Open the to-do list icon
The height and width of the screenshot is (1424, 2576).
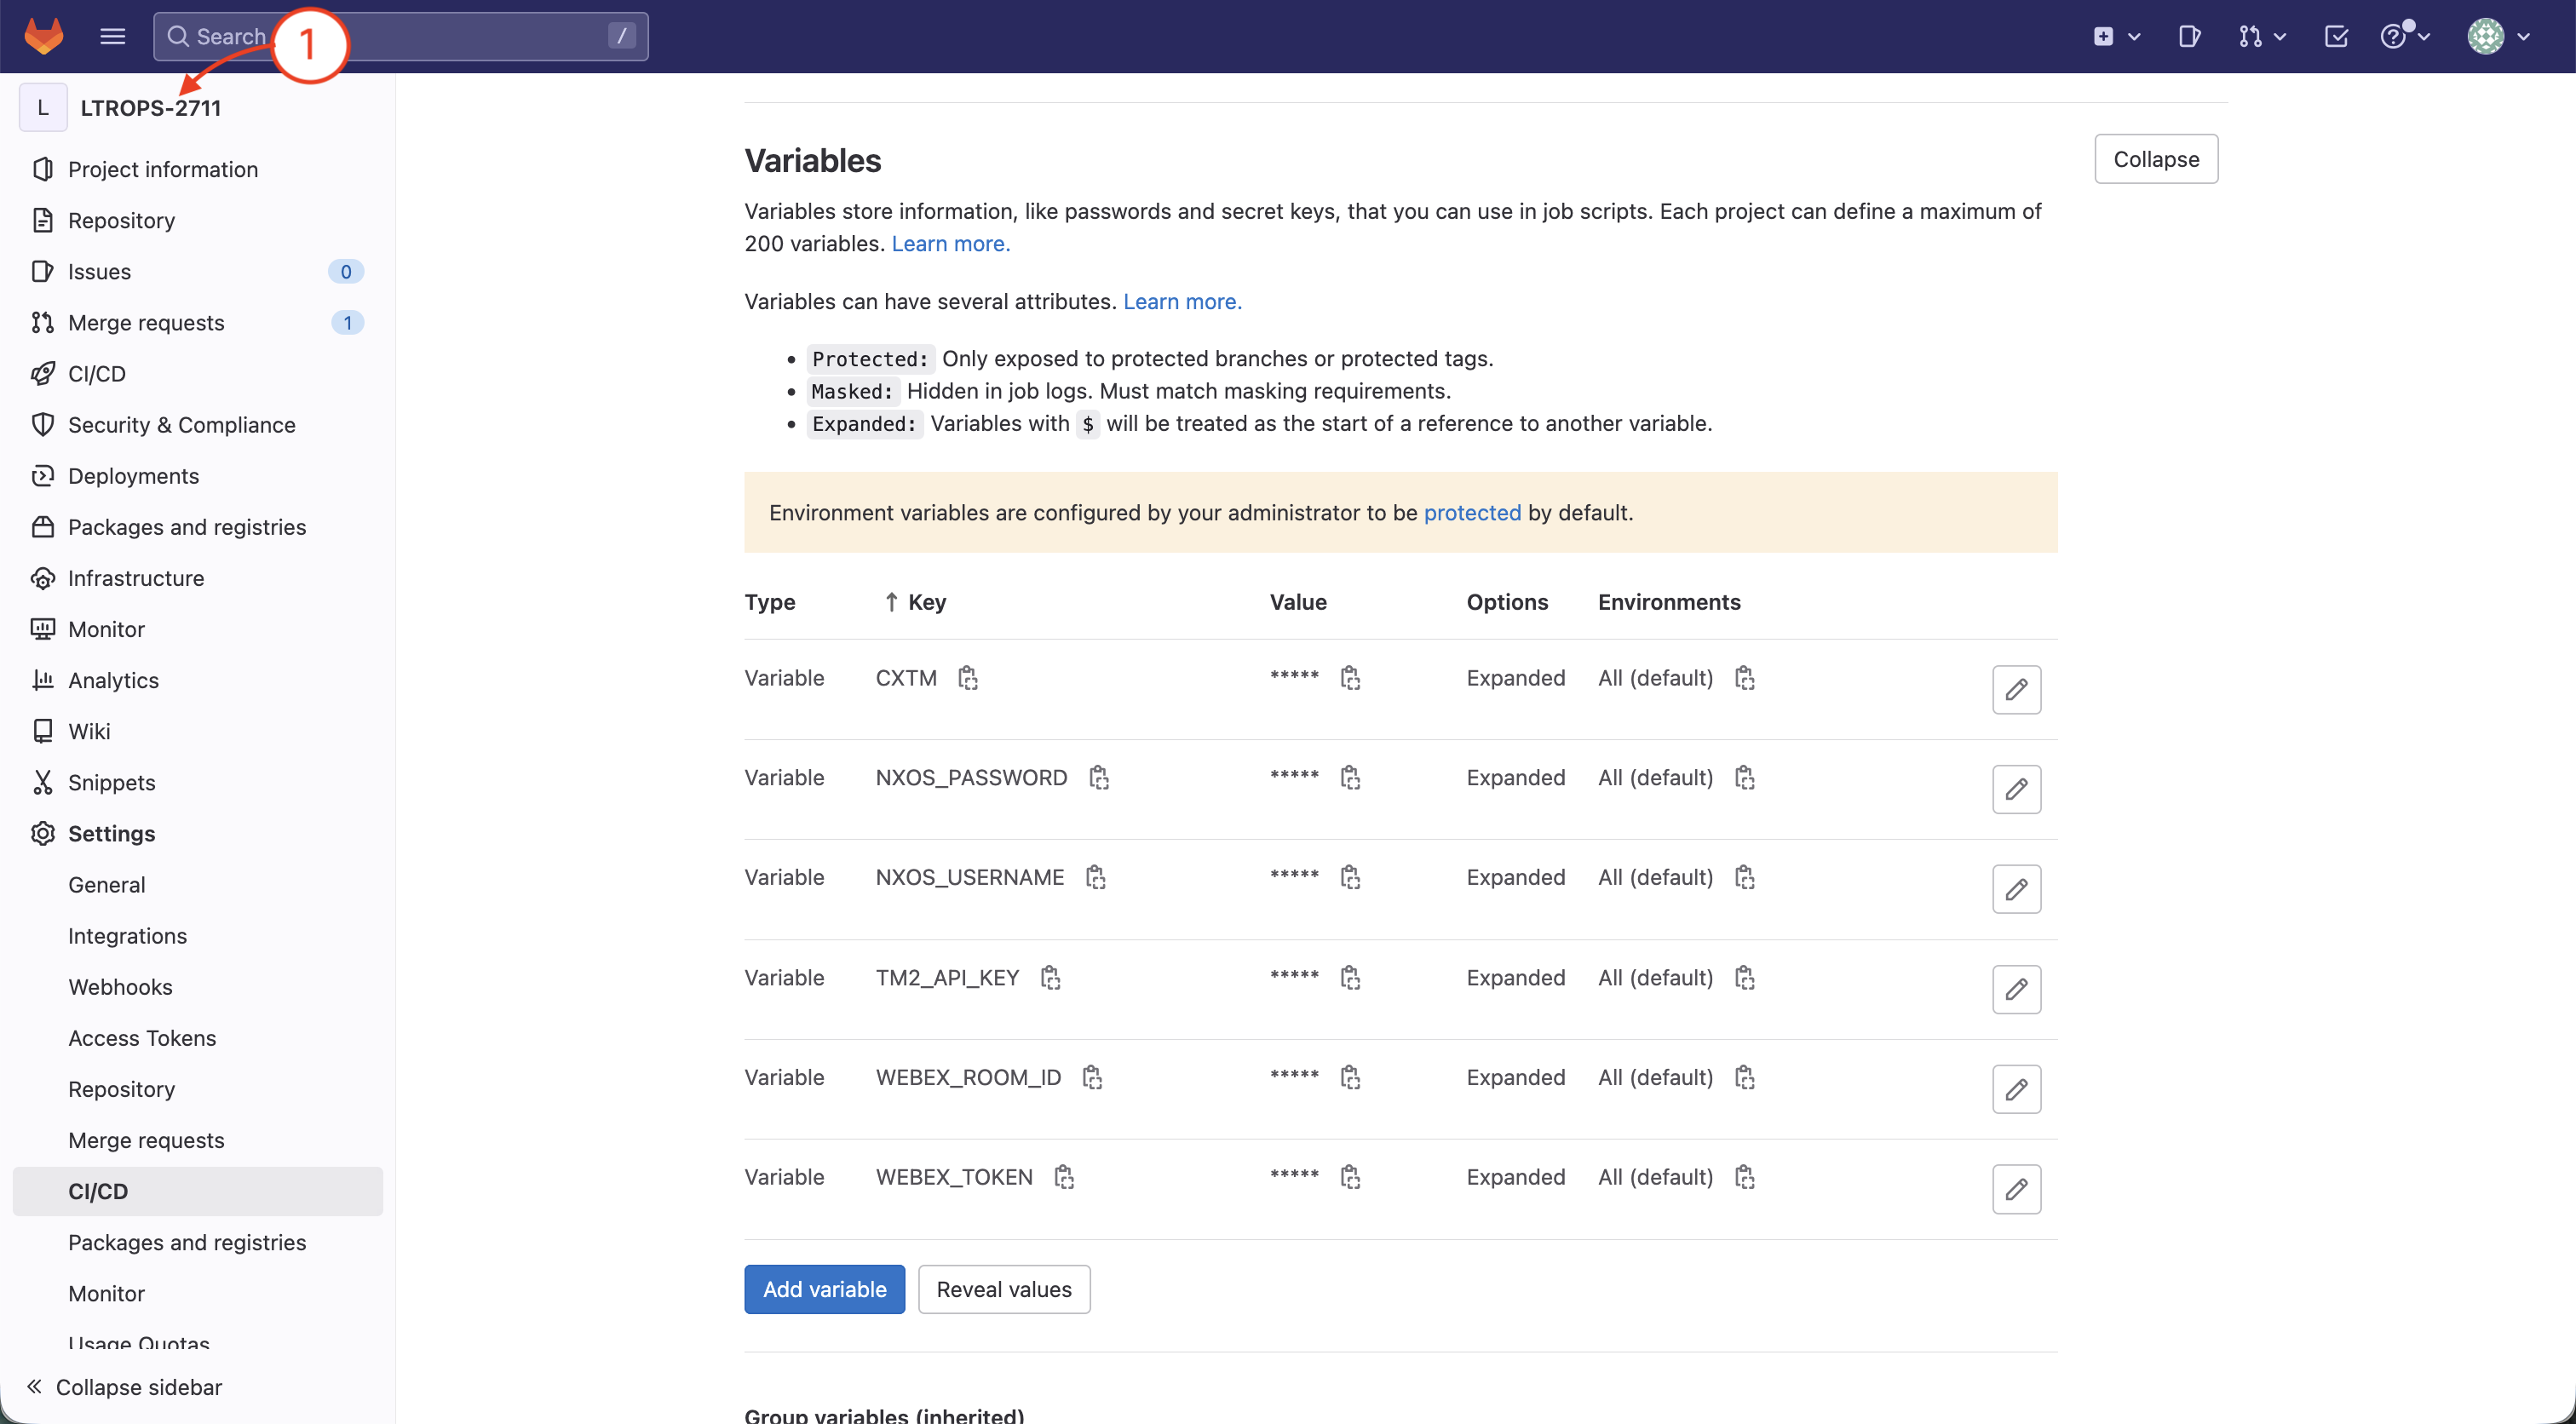click(x=2336, y=36)
